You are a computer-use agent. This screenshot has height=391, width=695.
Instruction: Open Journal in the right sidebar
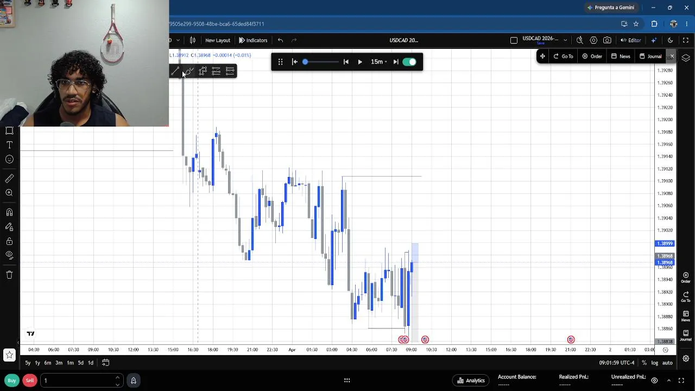[x=686, y=335]
